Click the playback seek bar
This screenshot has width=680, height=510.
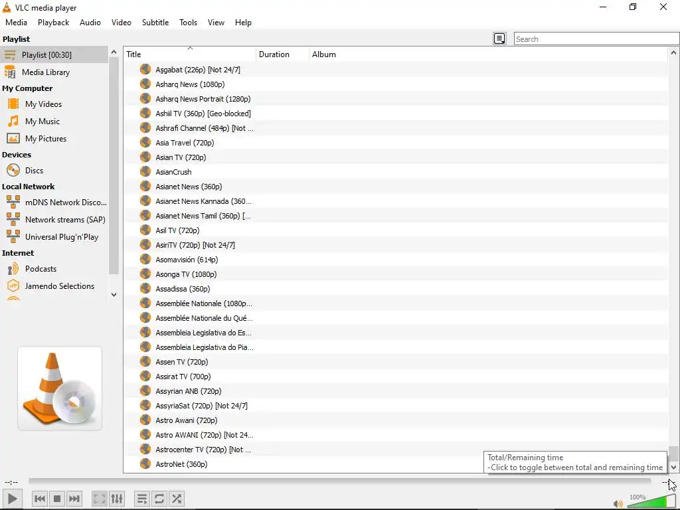point(340,481)
